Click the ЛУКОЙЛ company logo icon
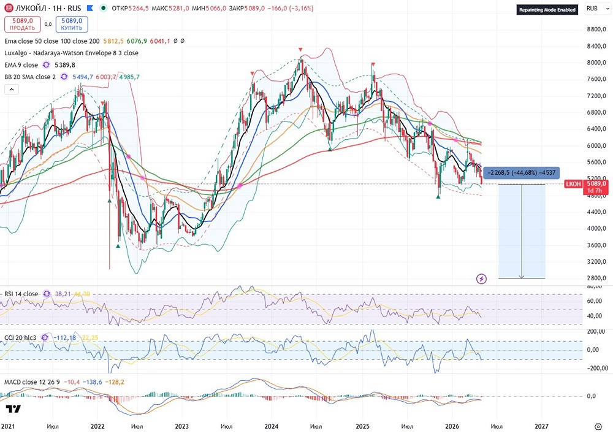 9,8
